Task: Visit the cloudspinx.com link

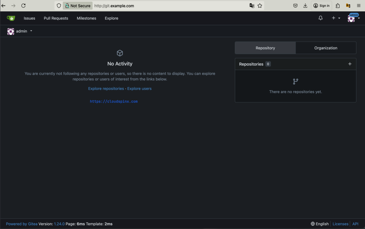Action: click(114, 101)
